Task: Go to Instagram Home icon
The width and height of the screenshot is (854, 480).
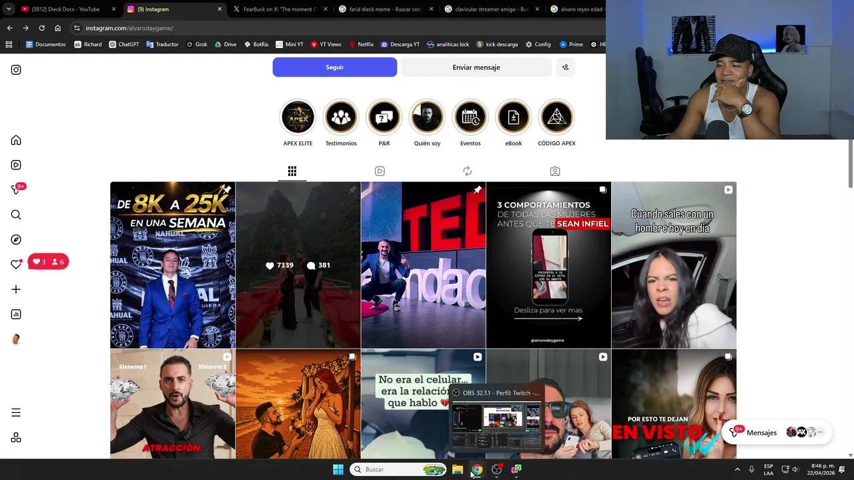Action: (x=16, y=140)
